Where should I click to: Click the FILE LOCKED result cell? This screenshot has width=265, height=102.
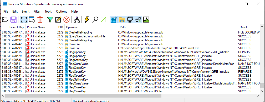click(x=249, y=32)
